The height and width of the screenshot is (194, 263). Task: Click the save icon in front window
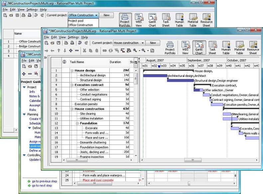click(59, 43)
